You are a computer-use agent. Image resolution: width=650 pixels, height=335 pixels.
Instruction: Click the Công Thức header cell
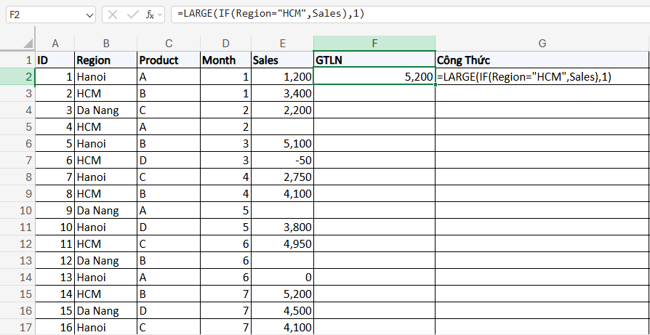tap(542, 60)
